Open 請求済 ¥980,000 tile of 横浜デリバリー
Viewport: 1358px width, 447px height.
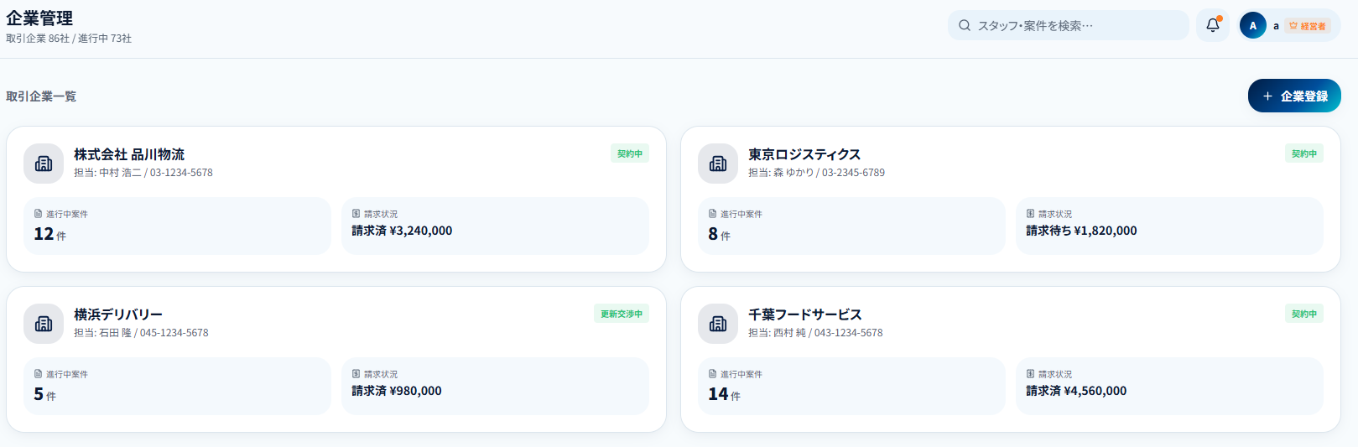pyautogui.click(x=495, y=387)
